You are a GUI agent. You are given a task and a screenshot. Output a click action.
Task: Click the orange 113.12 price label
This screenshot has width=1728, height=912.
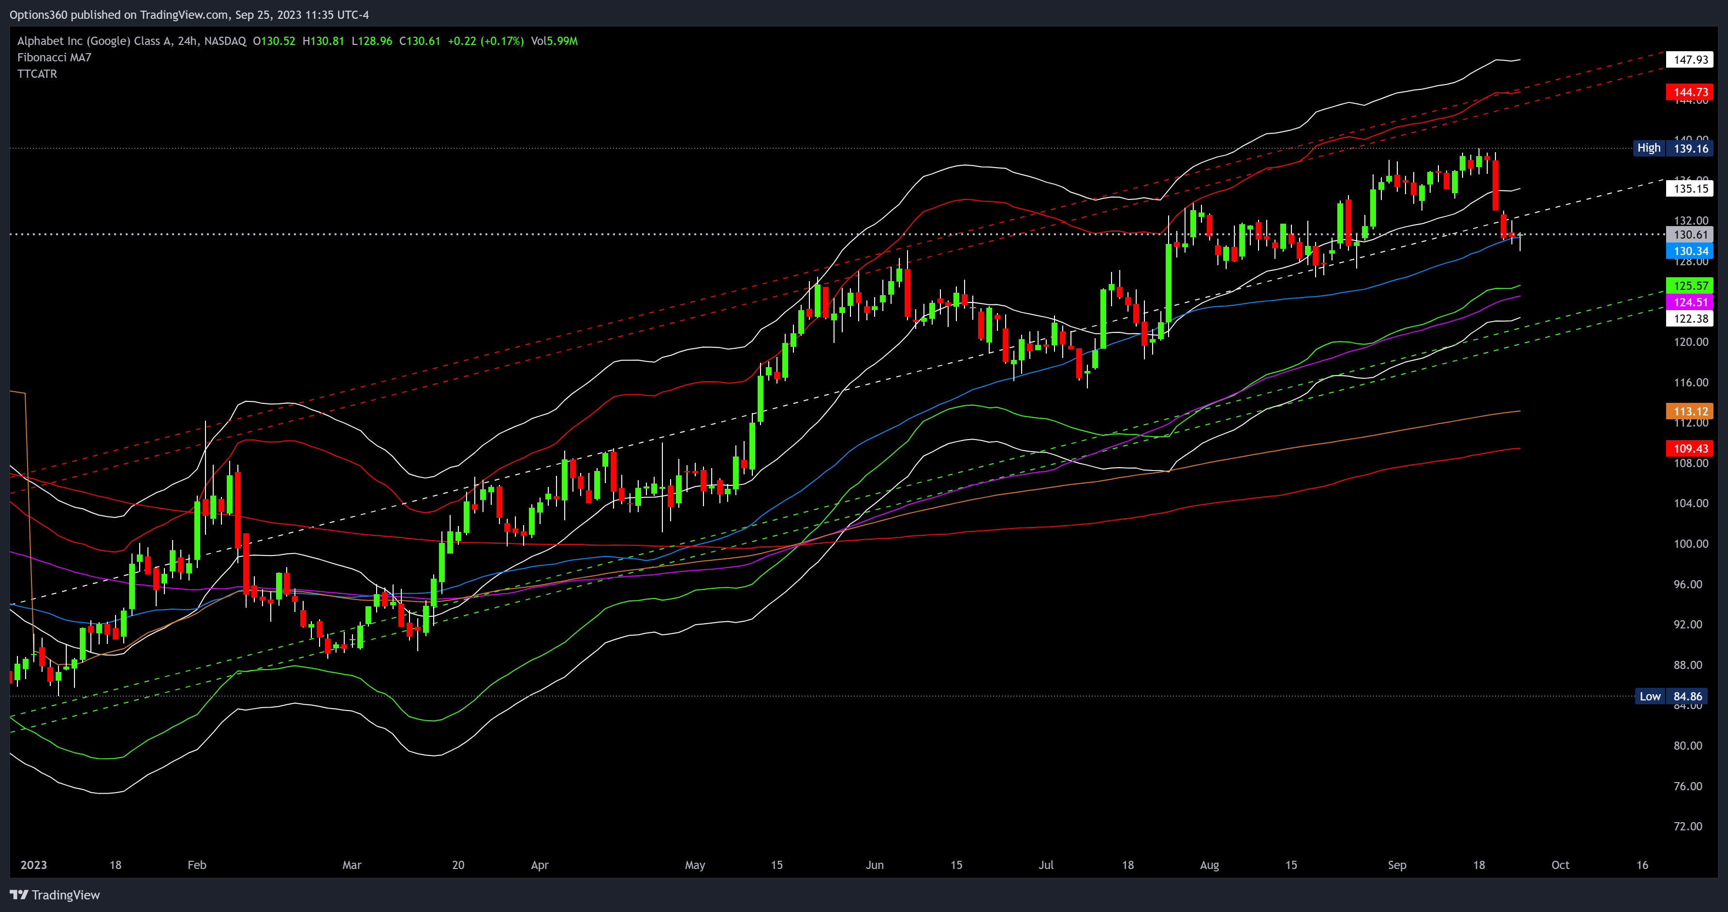pyautogui.click(x=1690, y=412)
